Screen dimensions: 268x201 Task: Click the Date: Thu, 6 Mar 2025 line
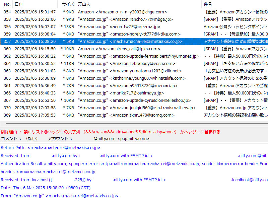(46, 188)
